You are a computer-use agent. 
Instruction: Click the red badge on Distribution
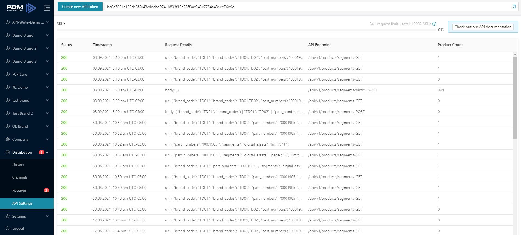pyautogui.click(x=41, y=152)
